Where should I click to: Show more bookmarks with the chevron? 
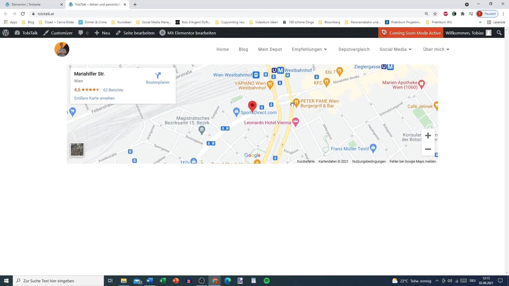(x=480, y=22)
